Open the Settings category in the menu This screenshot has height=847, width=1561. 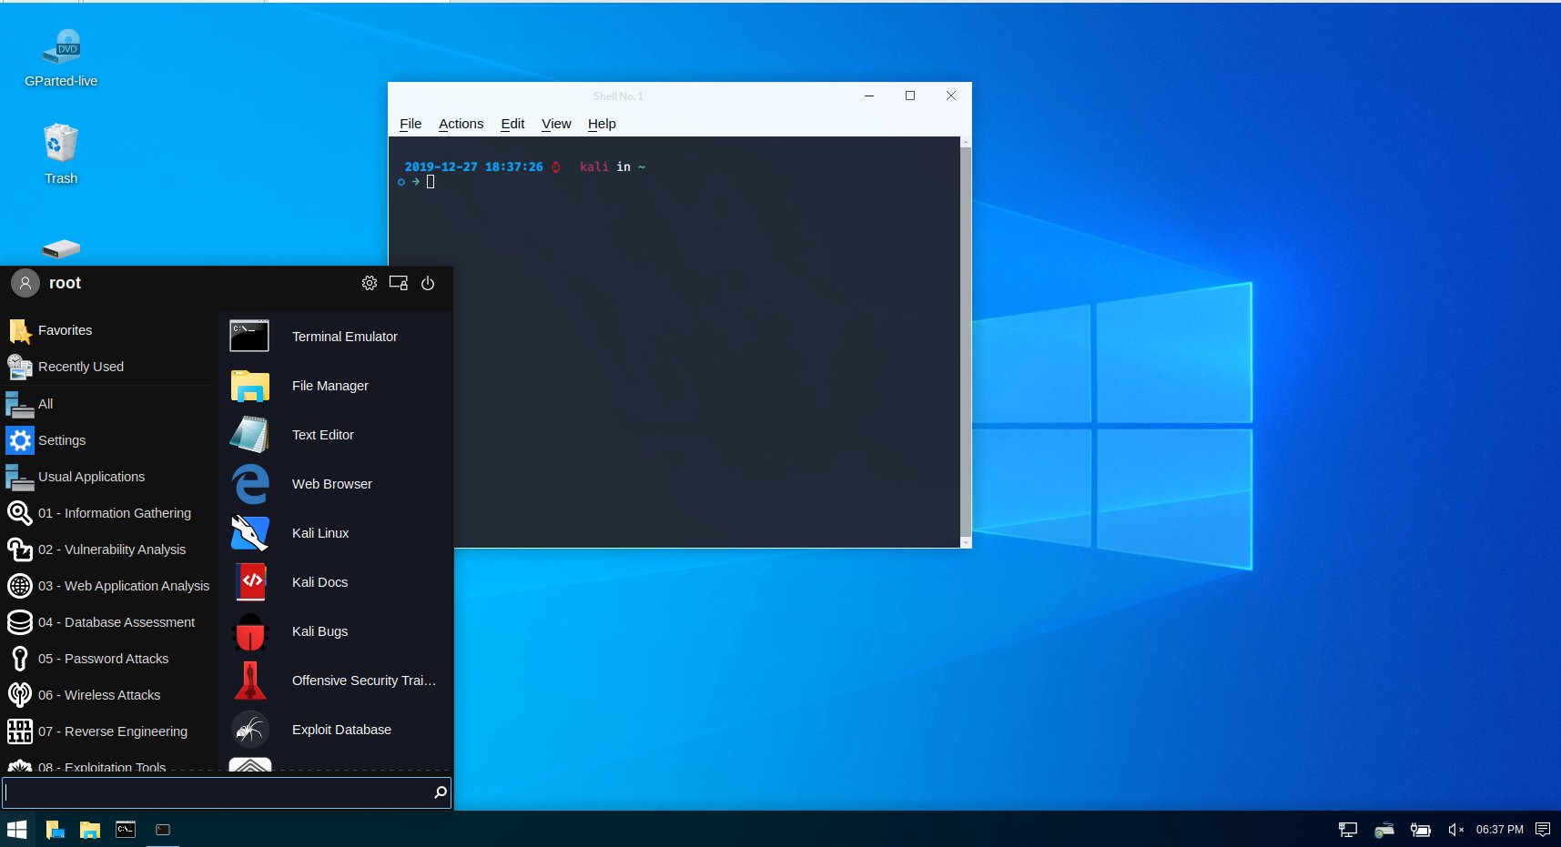click(x=109, y=440)
